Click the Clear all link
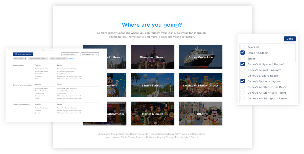 [72, 58]
